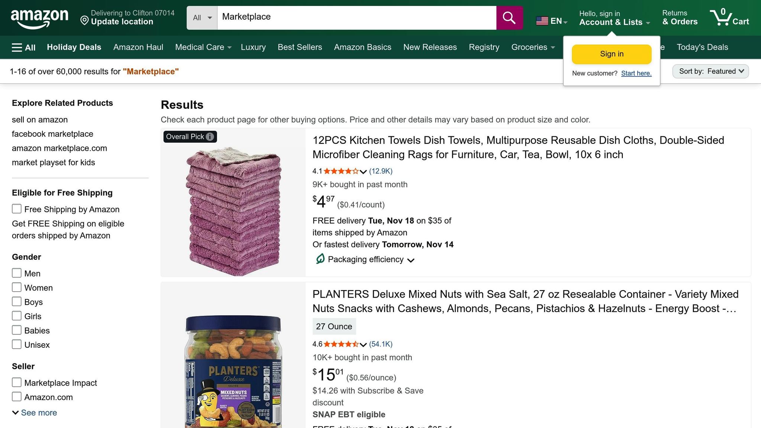761x428 pixels.
Task: Click the US flag language icon
Action: point(542,21)
